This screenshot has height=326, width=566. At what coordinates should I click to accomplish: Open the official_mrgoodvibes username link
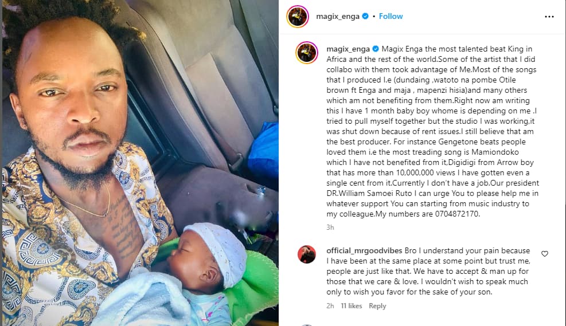click(x=364, y=250)
